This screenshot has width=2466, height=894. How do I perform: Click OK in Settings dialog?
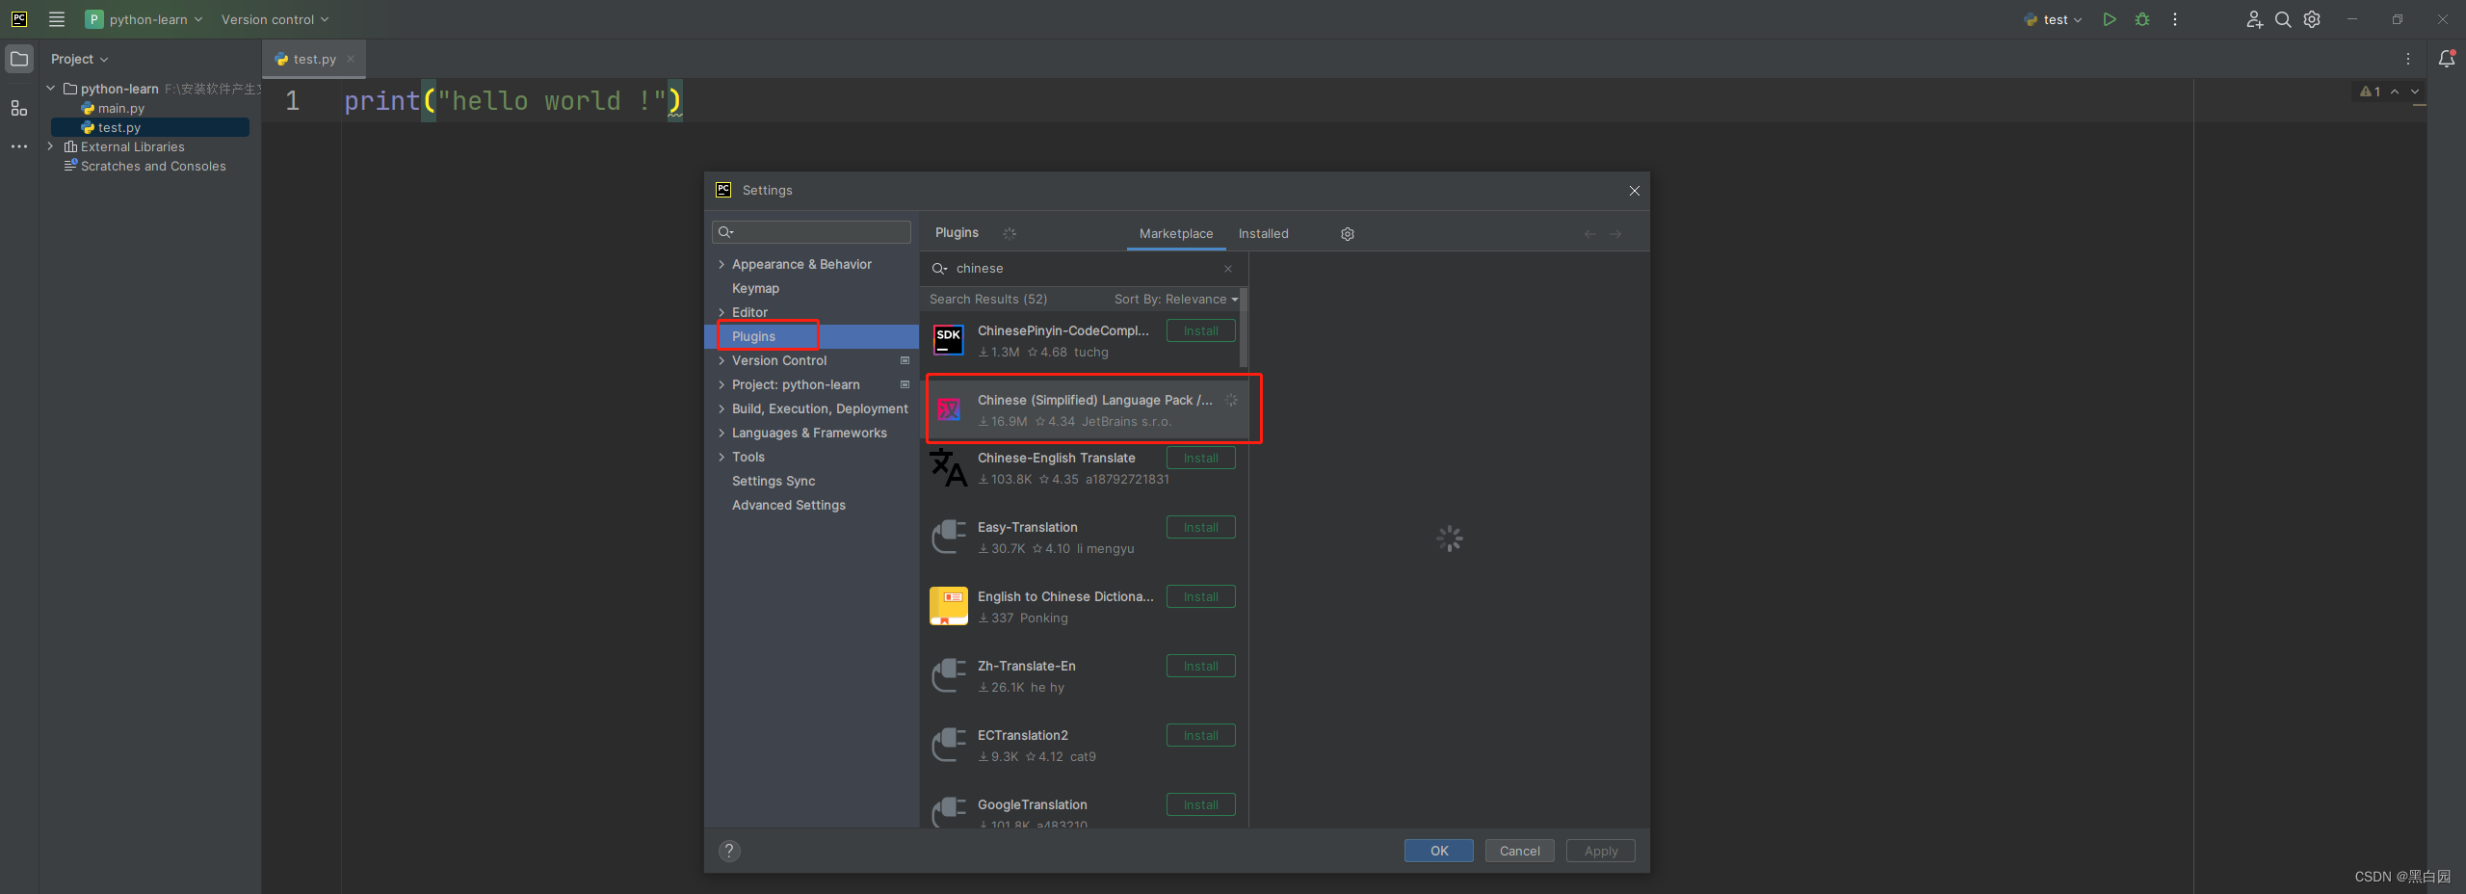click(x=1438, y=851)
